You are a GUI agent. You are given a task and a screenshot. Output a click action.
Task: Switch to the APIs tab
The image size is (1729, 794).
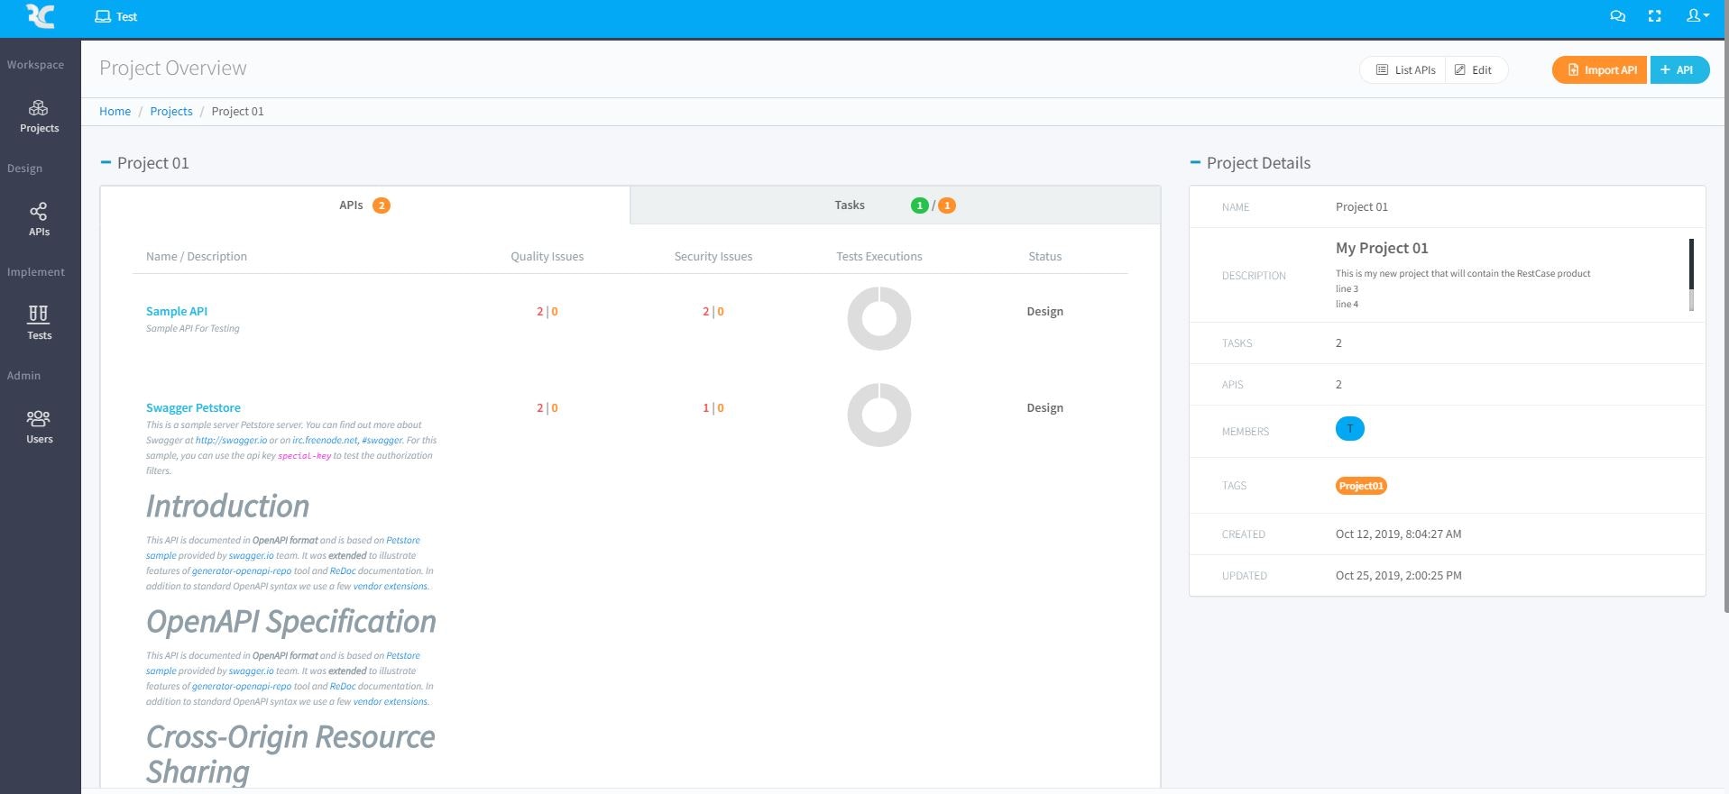tap(364, 205)
